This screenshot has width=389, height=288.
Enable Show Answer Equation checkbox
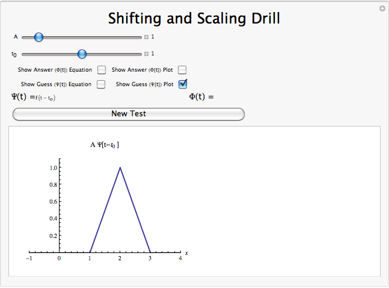102,70
